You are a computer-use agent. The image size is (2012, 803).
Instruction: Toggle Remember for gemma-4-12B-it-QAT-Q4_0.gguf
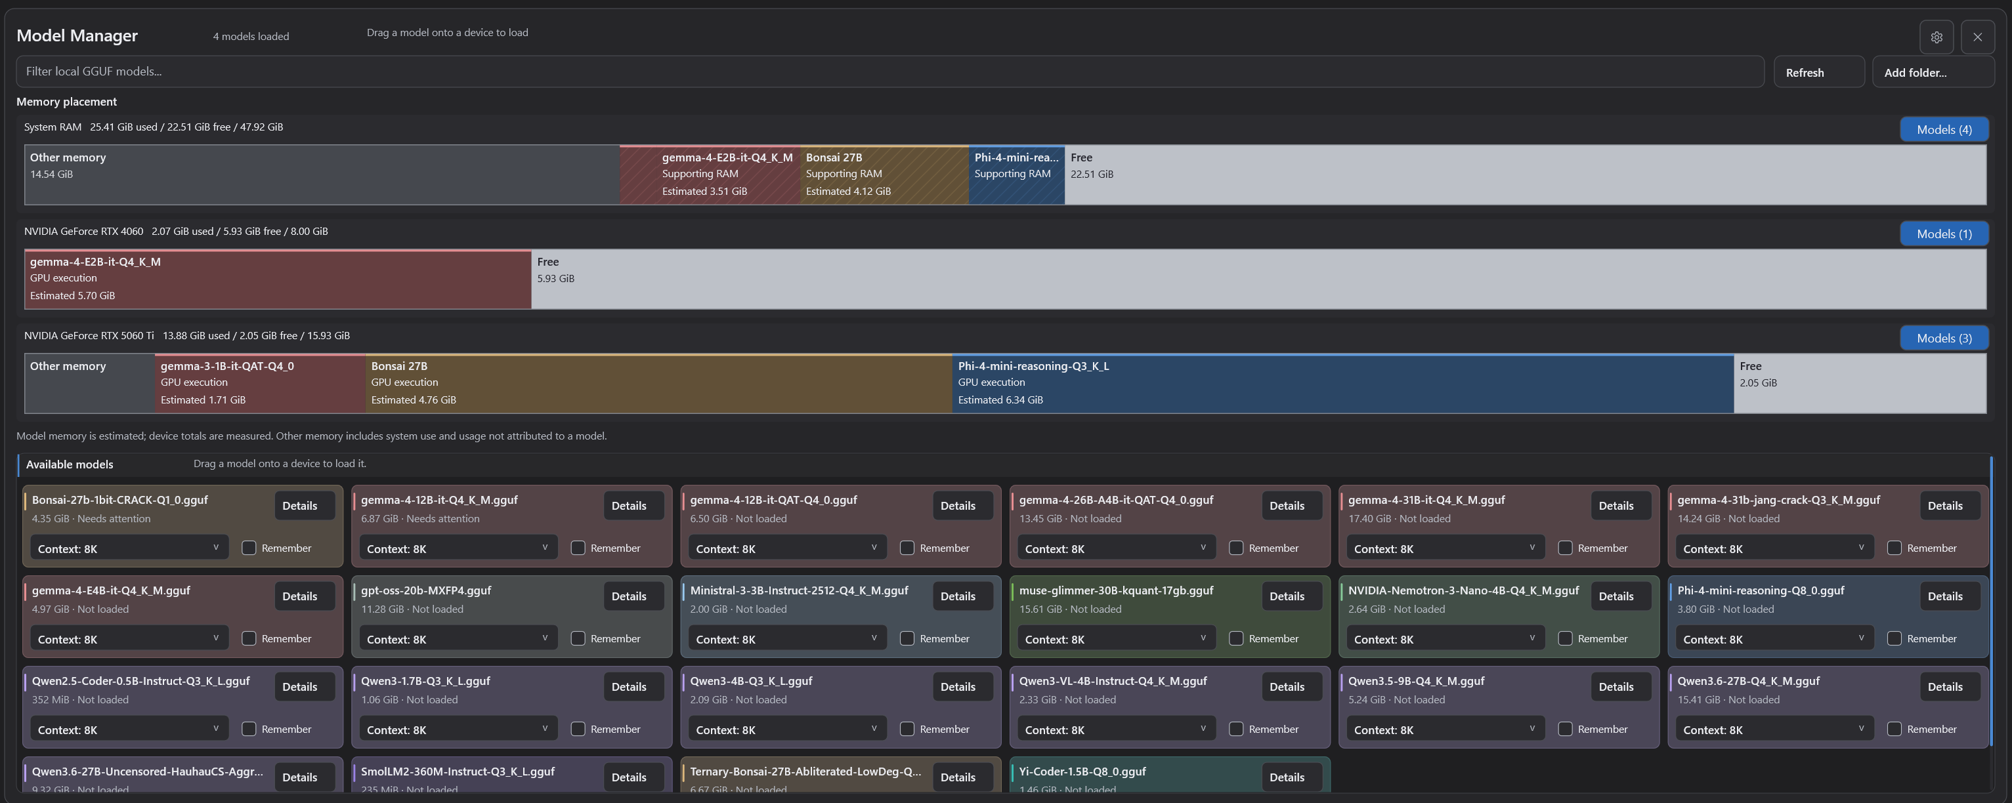point(907,548)
